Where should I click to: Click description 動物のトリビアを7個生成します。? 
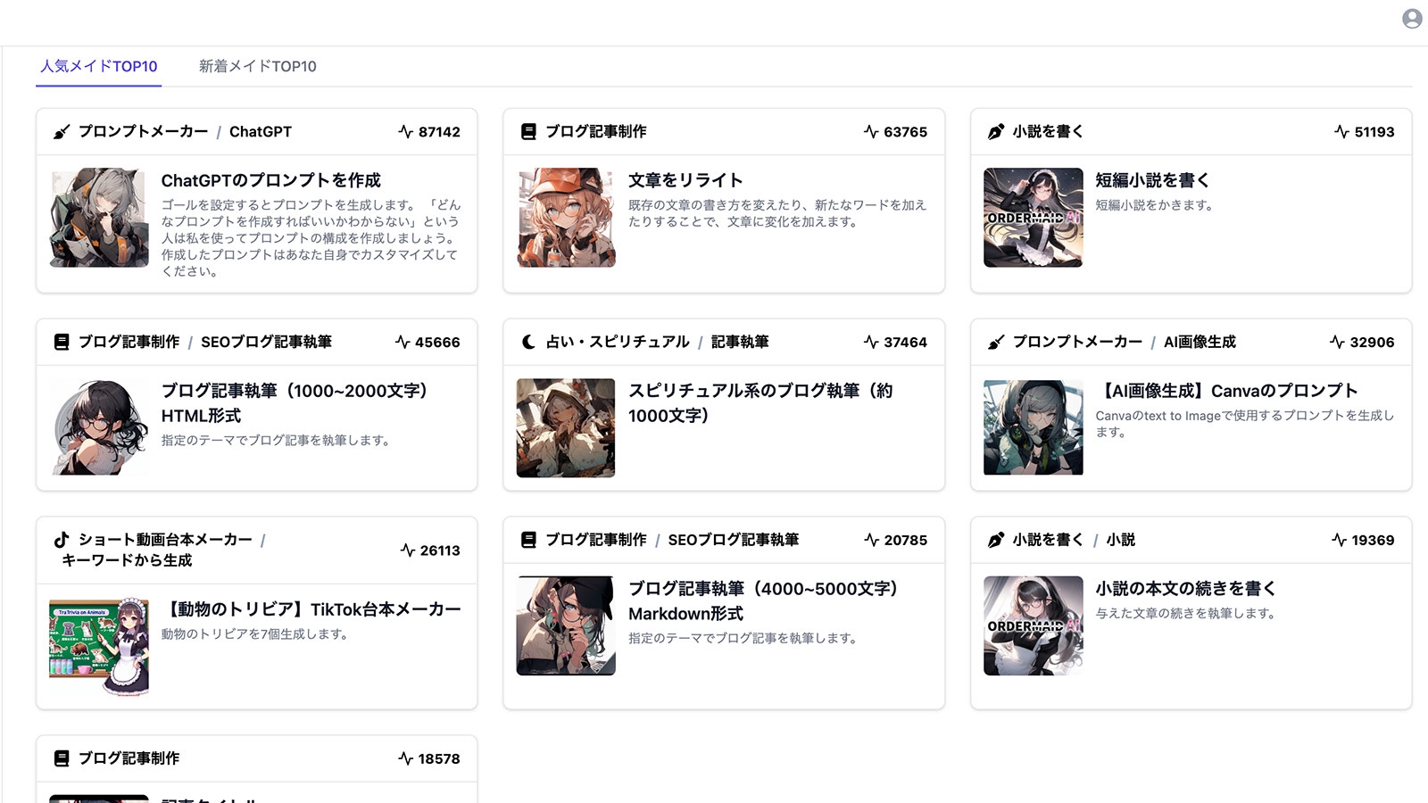(x=255, y=634)
